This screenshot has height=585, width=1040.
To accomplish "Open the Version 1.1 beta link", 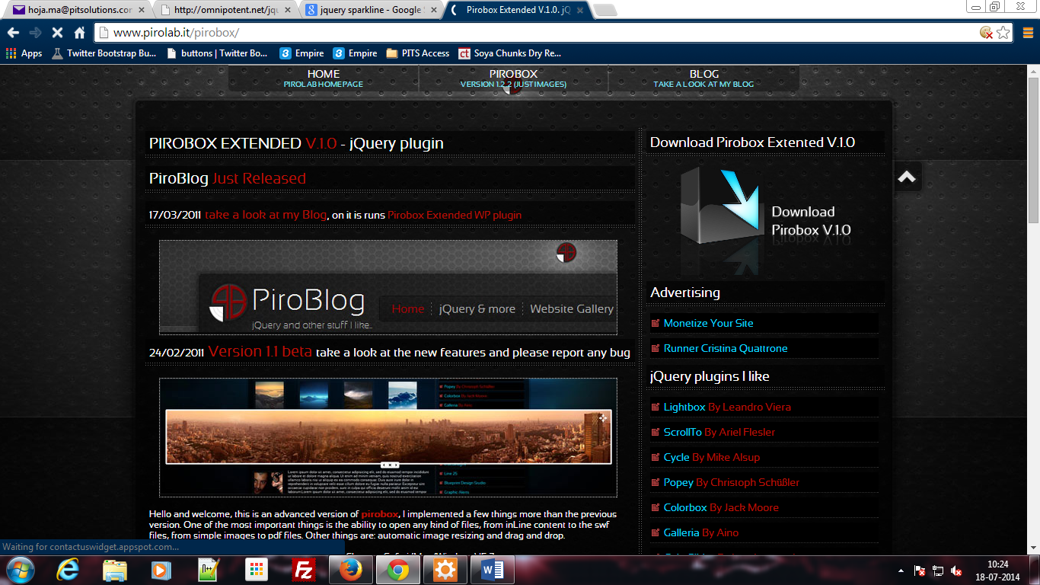I will pos(260,352).
